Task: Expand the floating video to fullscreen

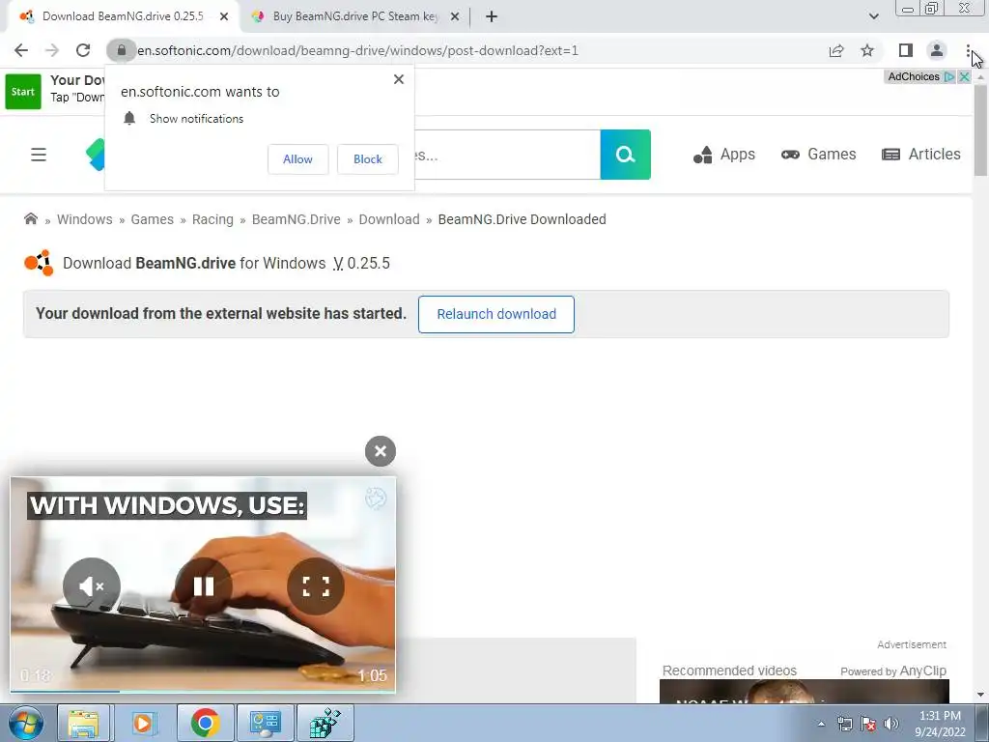Action: pyautogui.click(x=316, y=586)
